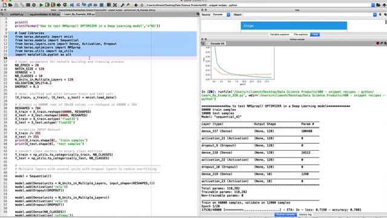Image resolution: width=387 pixels, height=218 pixels.
Task: Lock the Help pane with the lock icon
Action: [x=380, y=15]
